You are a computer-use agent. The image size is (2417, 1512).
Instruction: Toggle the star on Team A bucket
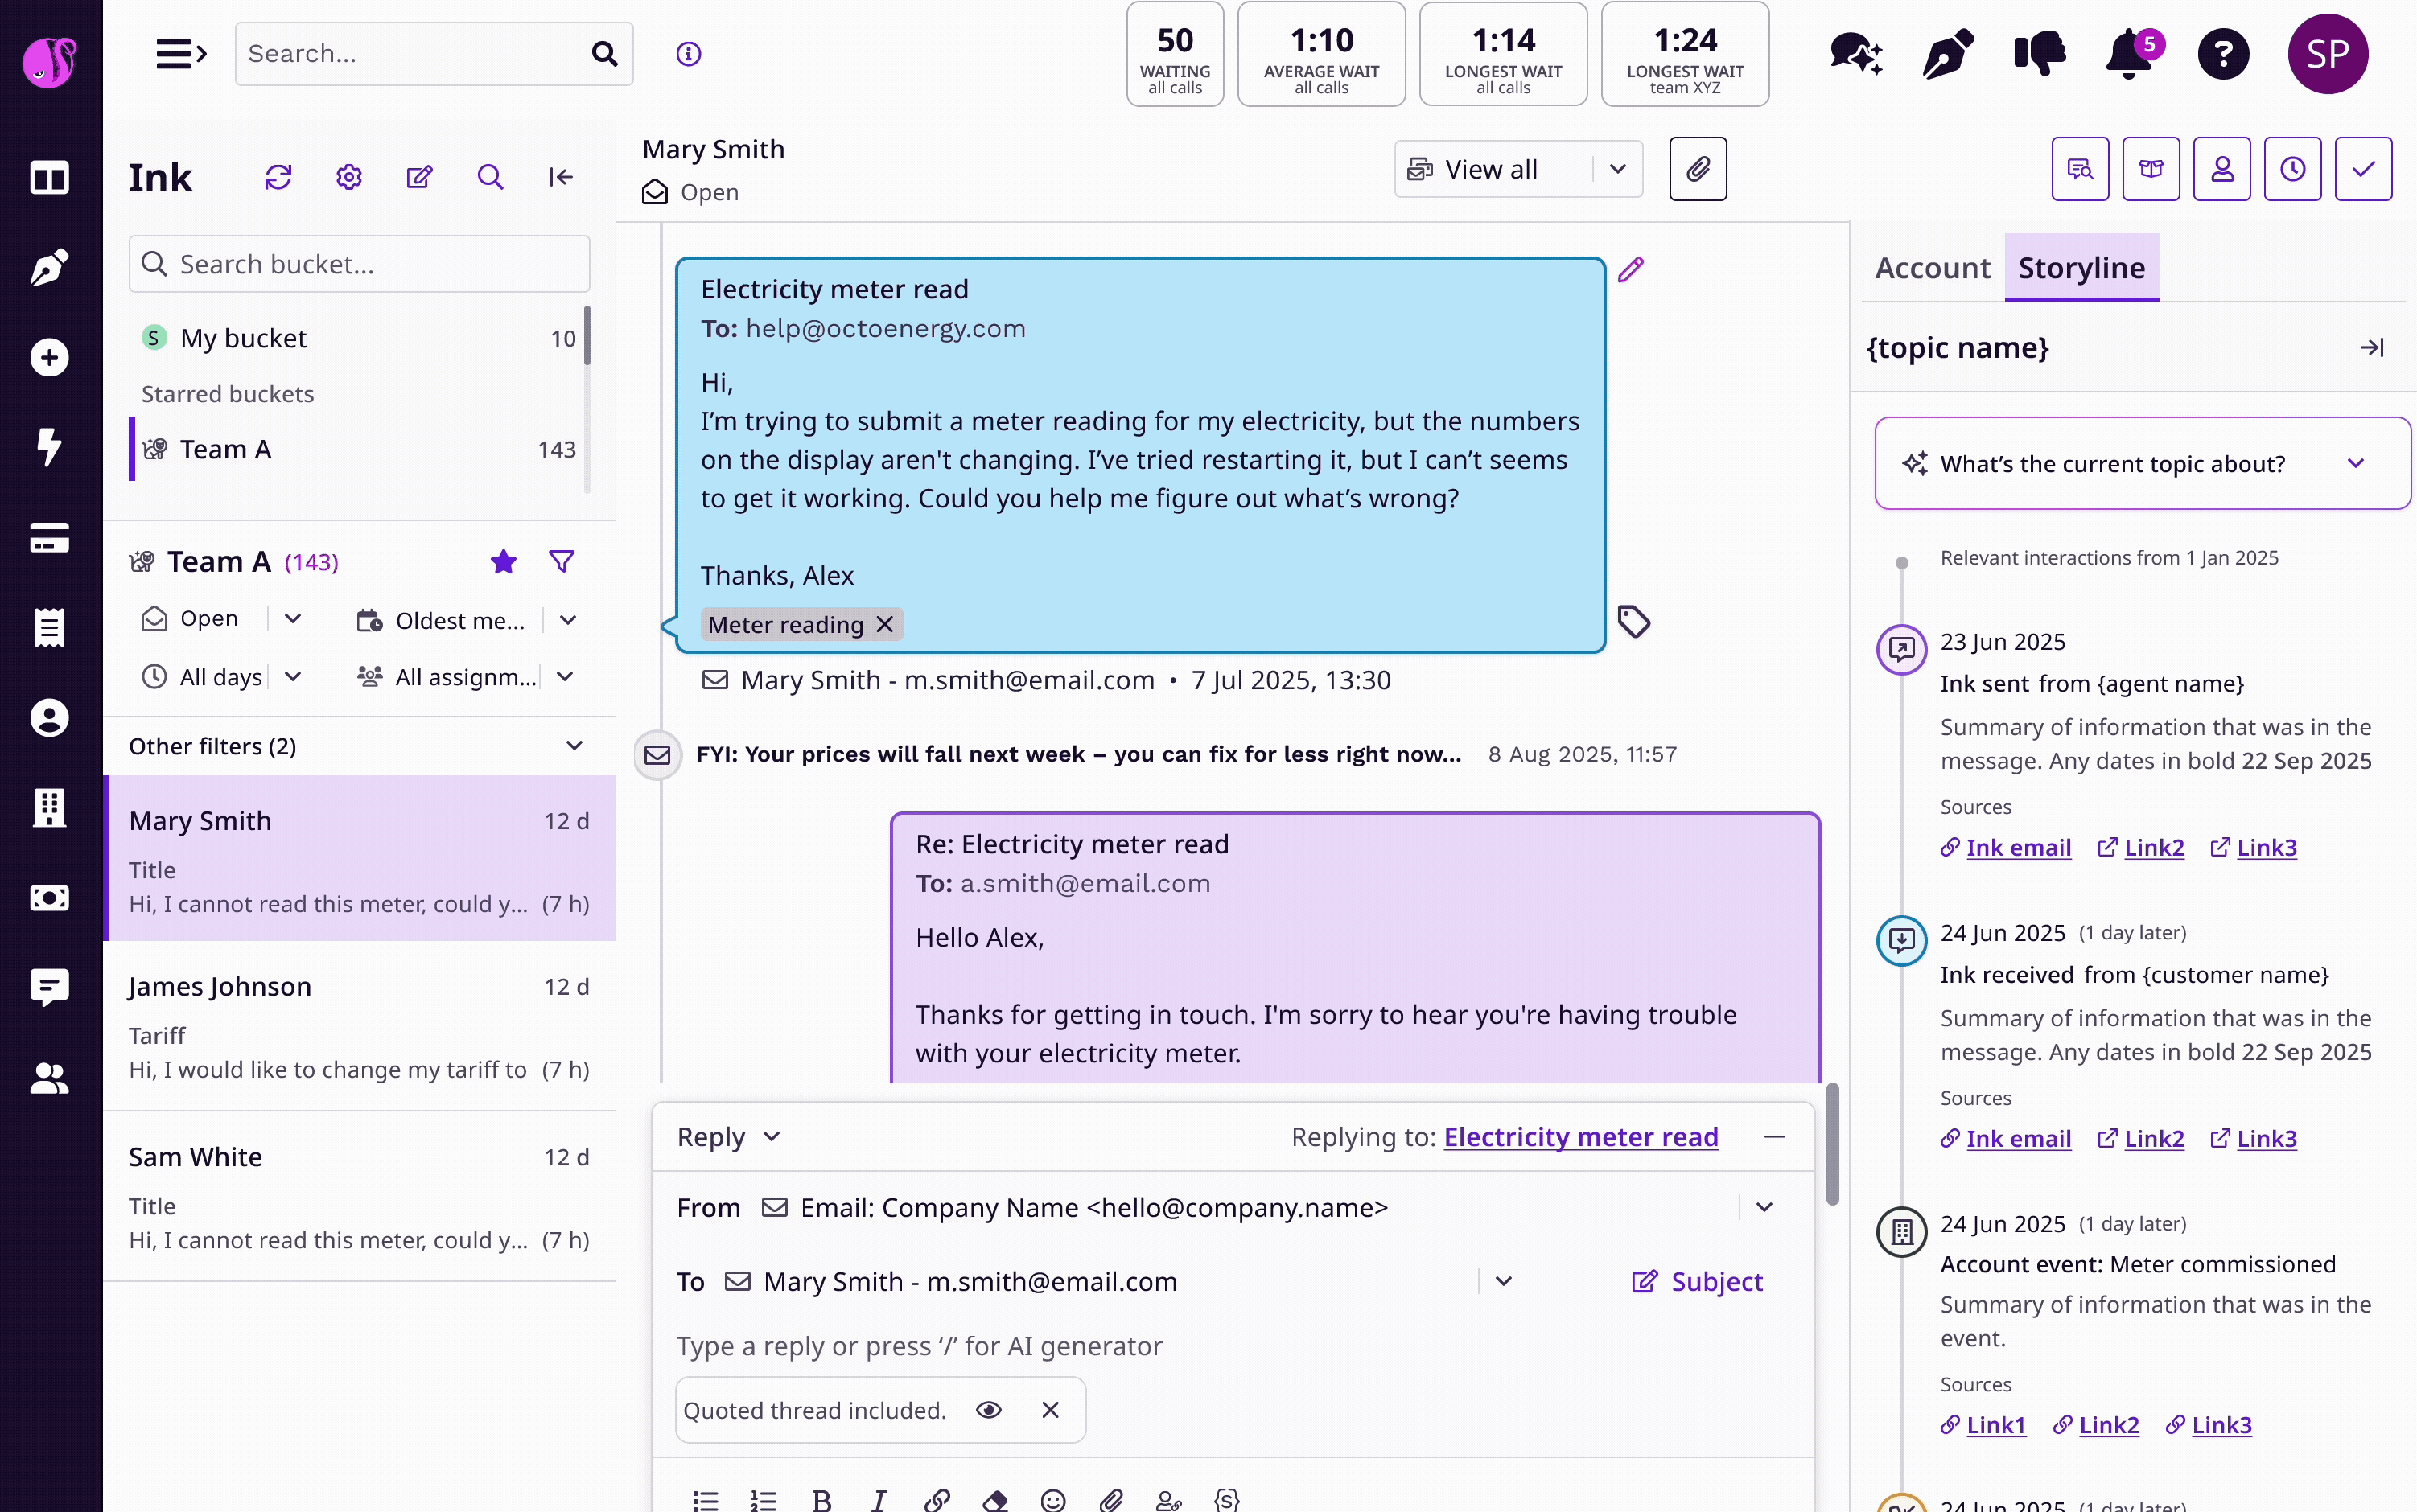(503, 562)
